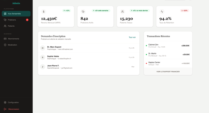Image resolution: width=209 pixels, height=113 pixels.
Task: Click the activity pulse icon on retention card
Action: [x=162, y=12]
